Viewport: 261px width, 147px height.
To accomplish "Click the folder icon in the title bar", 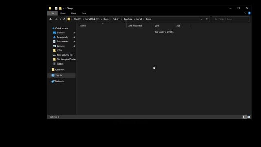I will [x=50, y=8].
